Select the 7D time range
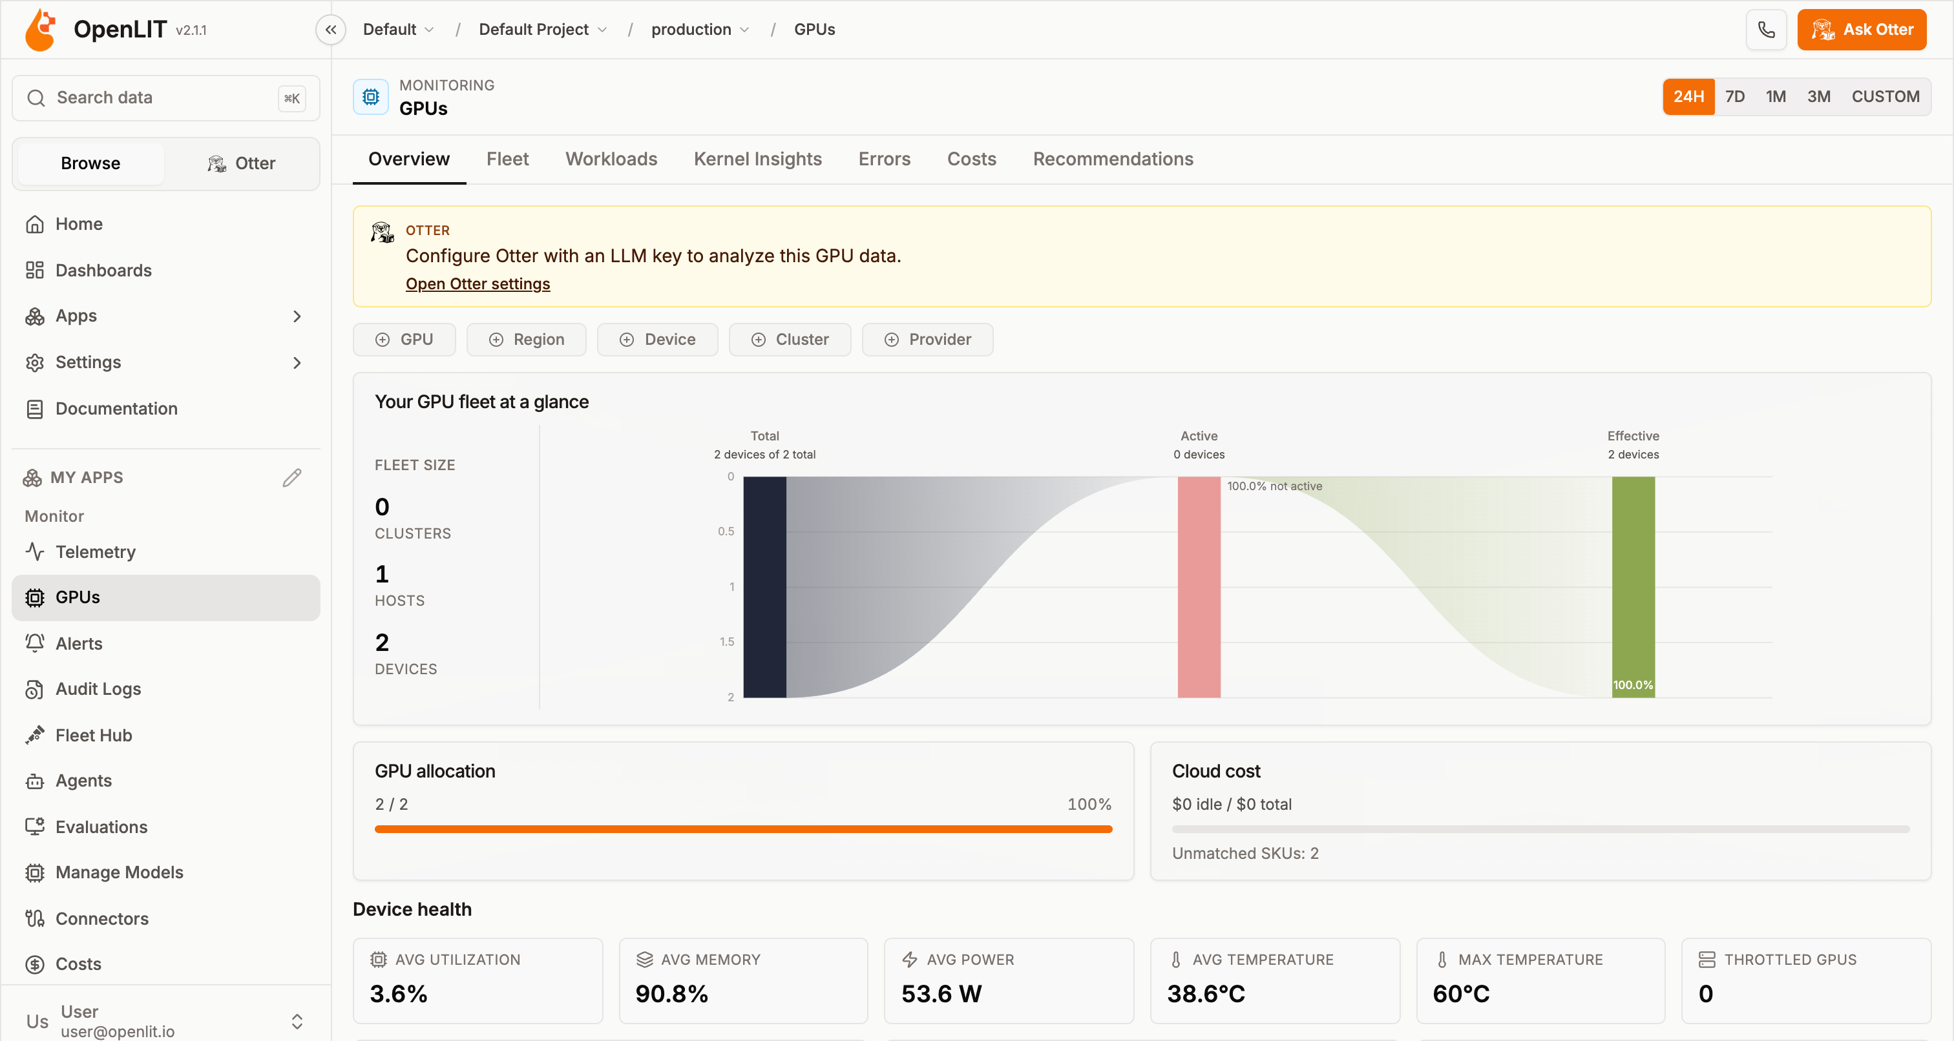Viewport: 1954px width, 1041px height. (x=1734, y=96)
